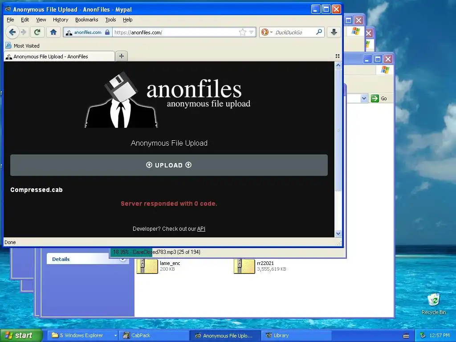The width and height of the screenshot is (456, 342).
Task: Click the Compressed.cab file name
Action: (37, 190)
